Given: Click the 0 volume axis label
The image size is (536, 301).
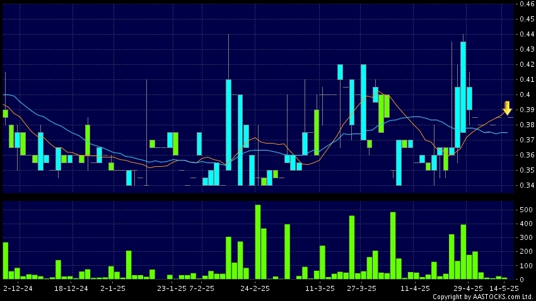Looking at the screenshot, I should pyautogui.click(x=522, y=280).
